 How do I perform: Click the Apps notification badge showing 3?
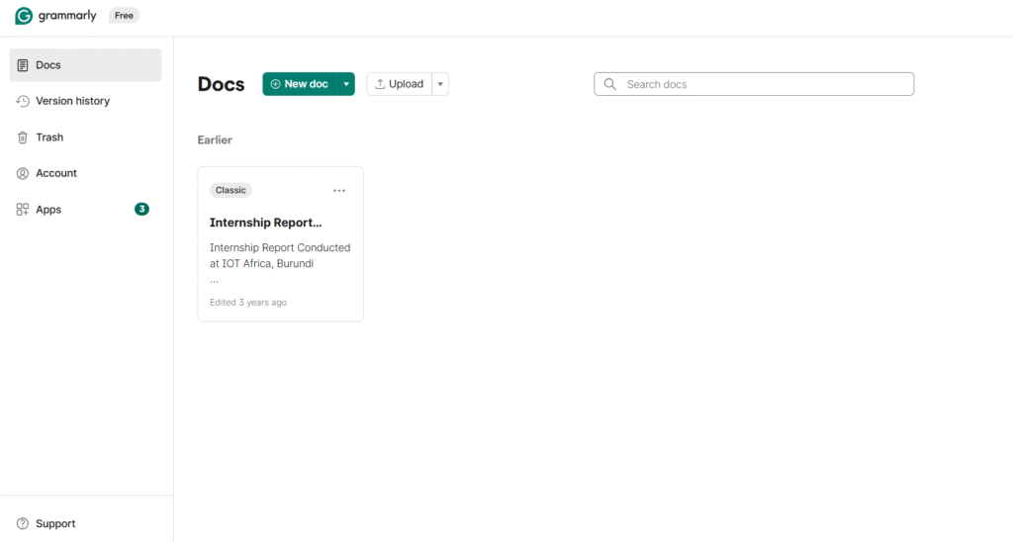click(x=141, y=210)
